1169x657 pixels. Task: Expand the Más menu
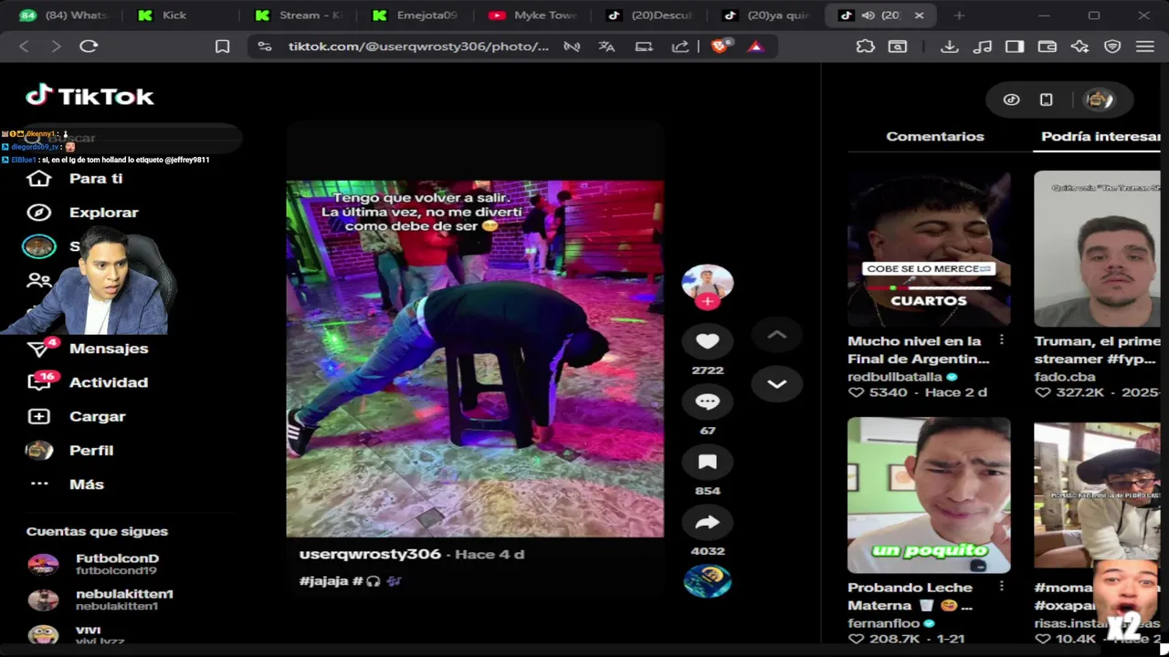[87, 485]
